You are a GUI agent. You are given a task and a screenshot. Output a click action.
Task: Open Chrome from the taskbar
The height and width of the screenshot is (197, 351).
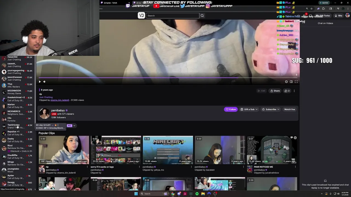click(x=173, y=194)
